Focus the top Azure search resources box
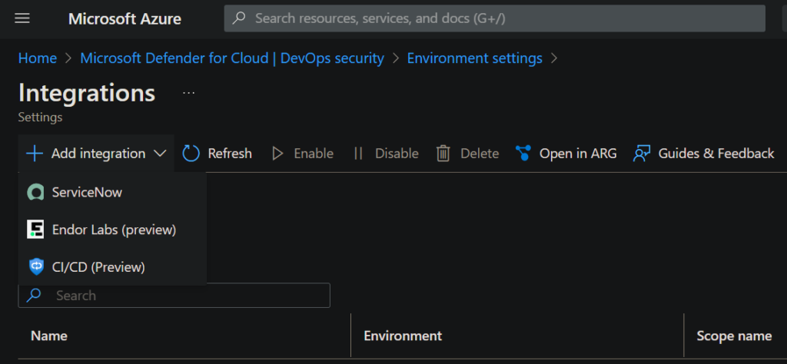Screen dimensions: 787x364 [x=494, y=18]
